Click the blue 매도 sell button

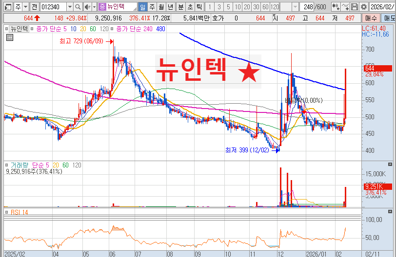388,18
